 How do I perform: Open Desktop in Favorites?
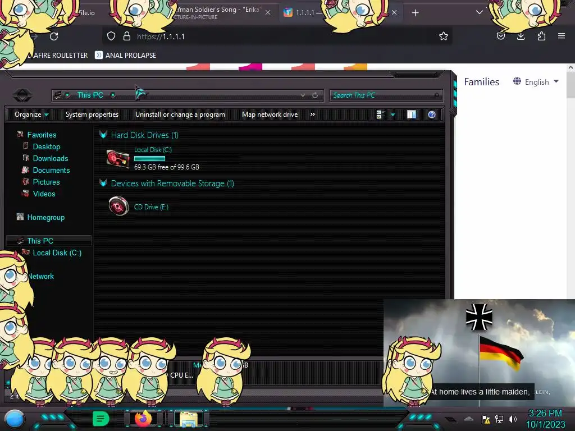tap(46, 146)
